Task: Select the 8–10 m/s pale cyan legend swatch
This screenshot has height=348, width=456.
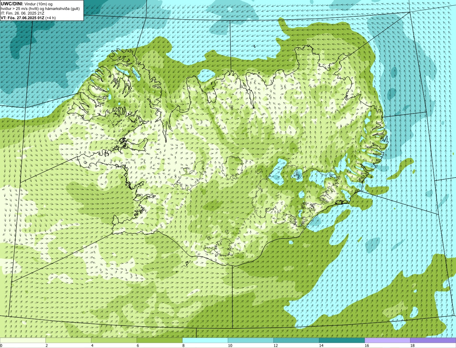Action: [x=205, y=340]
